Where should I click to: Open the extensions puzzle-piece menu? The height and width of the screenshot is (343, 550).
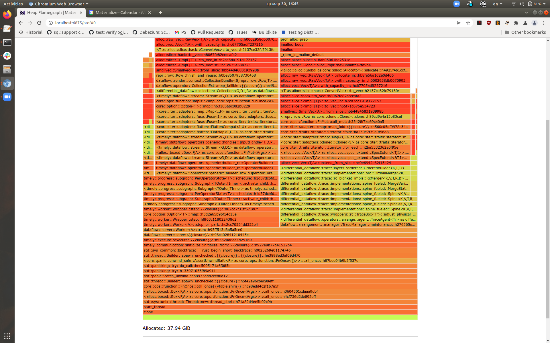point(516,23)
